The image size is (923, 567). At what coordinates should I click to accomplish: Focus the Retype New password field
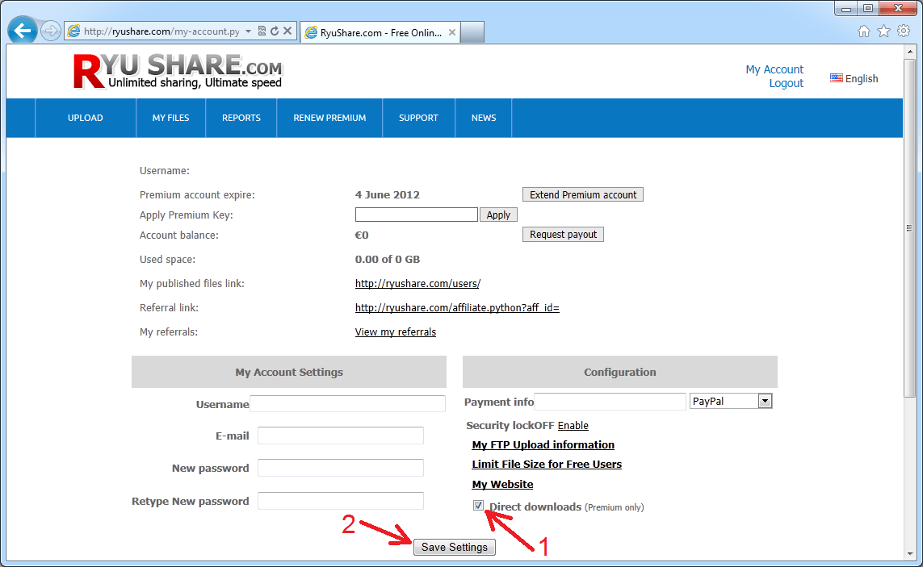point(340,501)
